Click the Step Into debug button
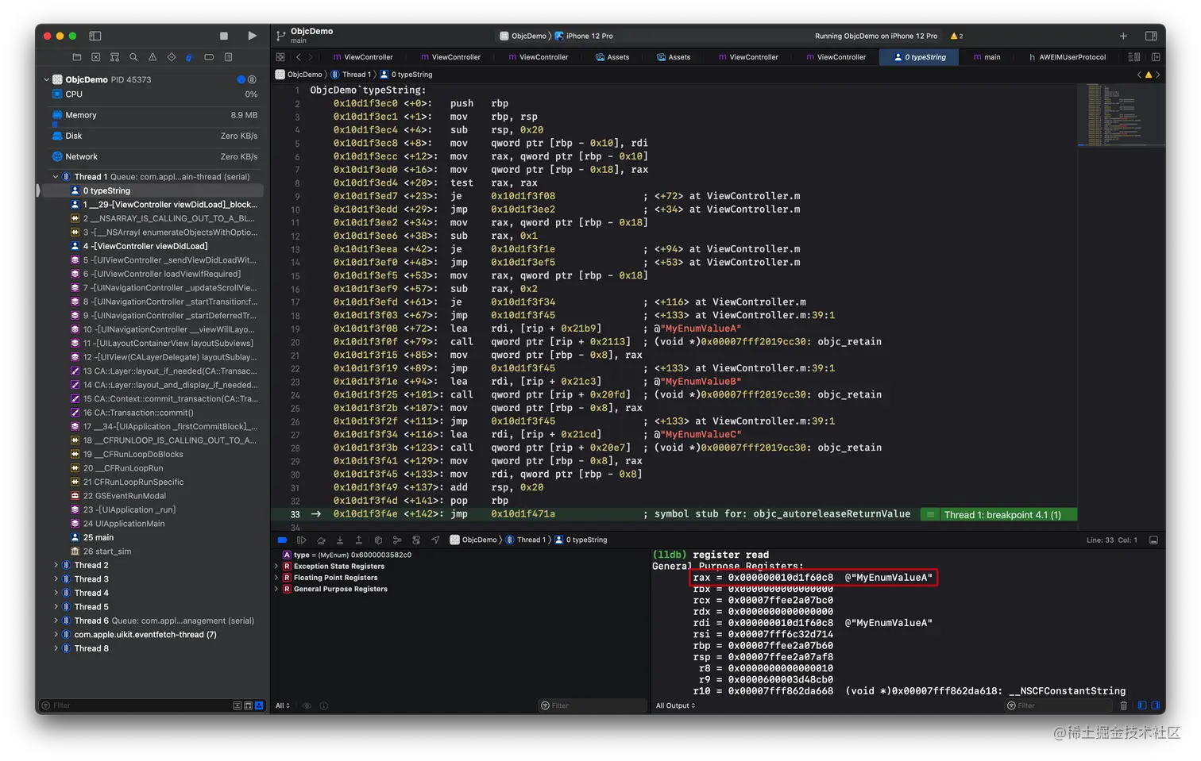 click(340, 540)
